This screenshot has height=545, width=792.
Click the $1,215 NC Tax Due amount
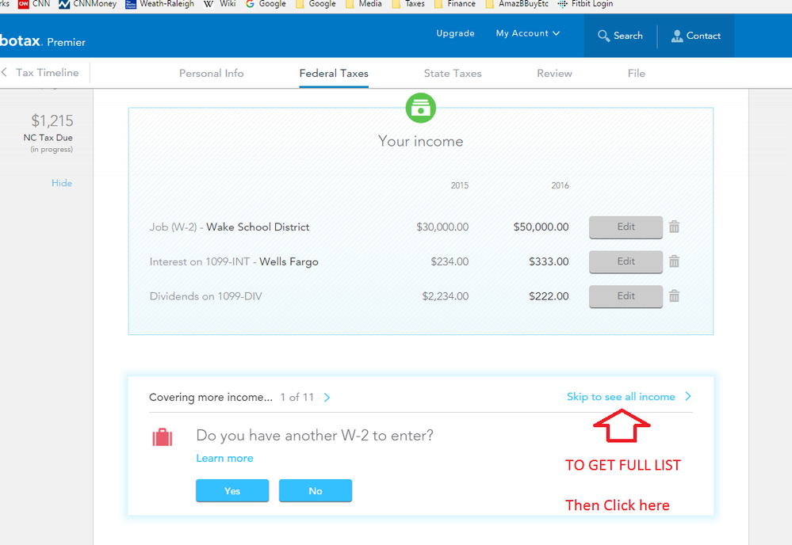point(52,120)
